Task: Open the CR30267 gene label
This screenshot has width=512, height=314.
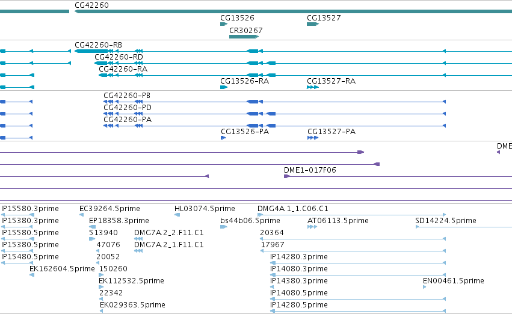Action: coord(245,31)
